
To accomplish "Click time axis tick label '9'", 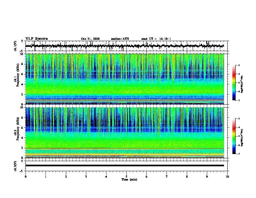I will pos(207,177).
